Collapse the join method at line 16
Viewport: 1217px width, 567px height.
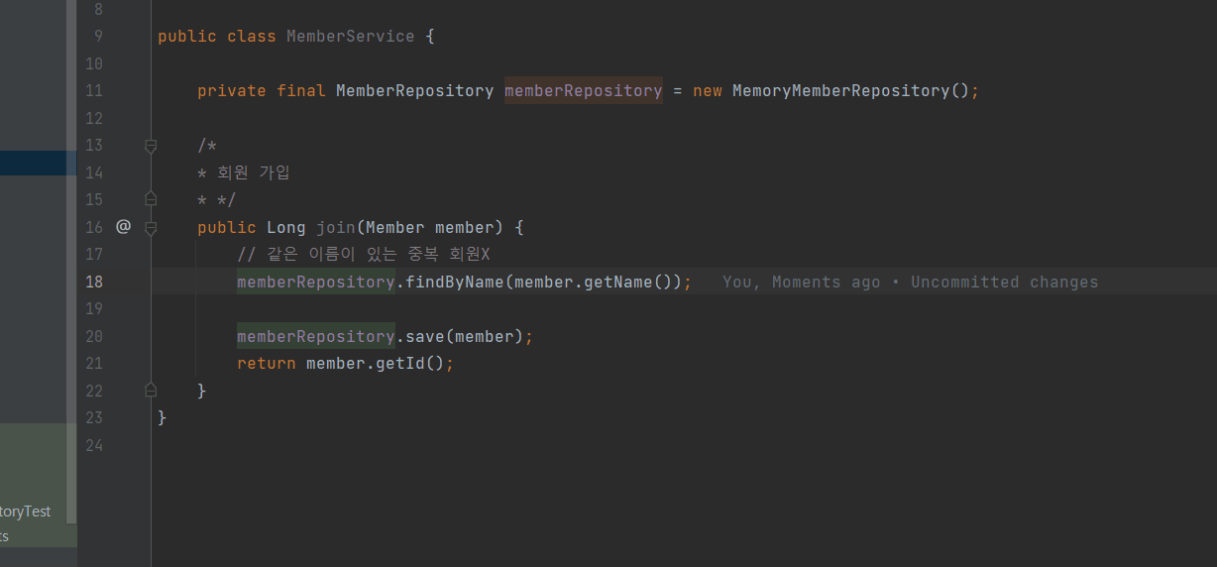click(151, 228)
